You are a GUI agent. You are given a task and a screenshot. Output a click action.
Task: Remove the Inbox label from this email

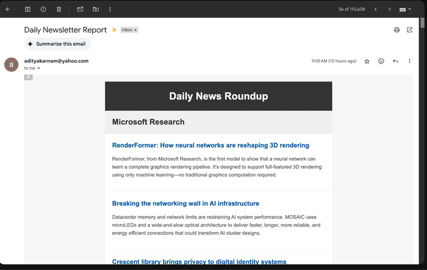(135, 30)
